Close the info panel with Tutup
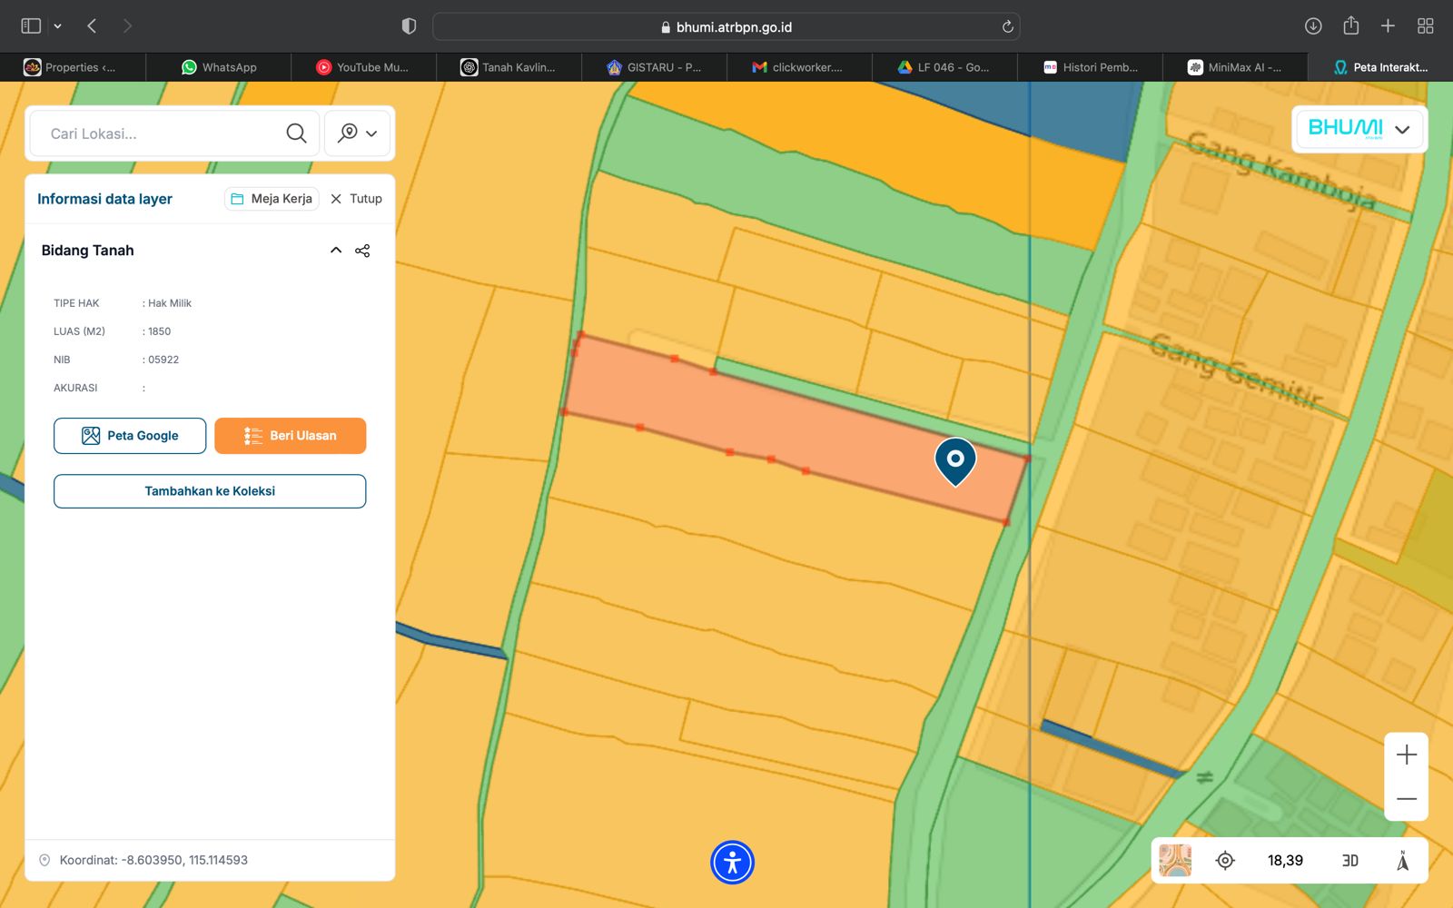The width and height of the screenshot is (1453, 908). [356, 199]
